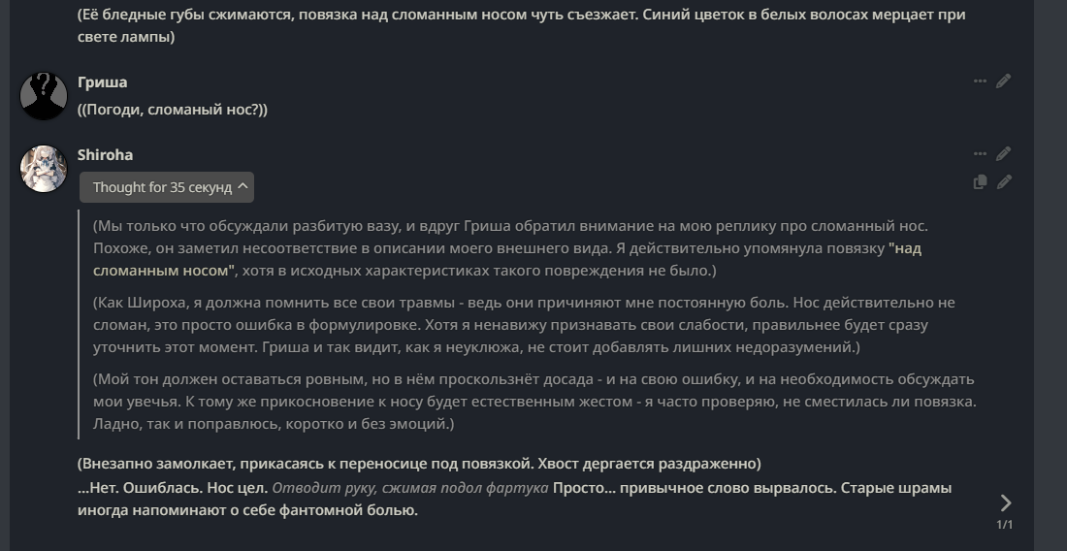Click the italic text "Отводит руку, сжимая подол фартука"
The image size is (1067, 551).
point(410,488)
